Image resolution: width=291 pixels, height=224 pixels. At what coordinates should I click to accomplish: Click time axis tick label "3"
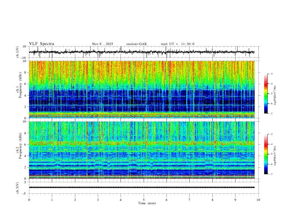[98, 200]
